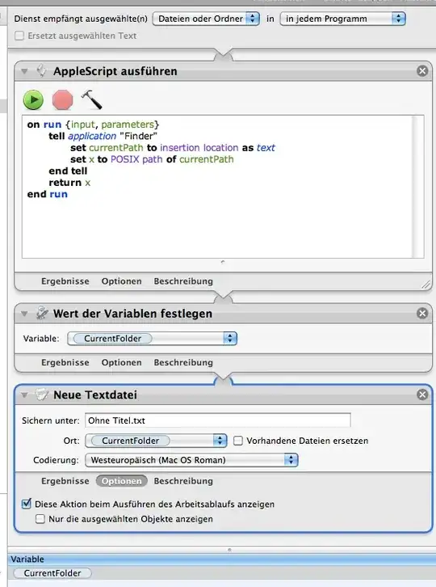Collapse the Wert der Variablen festlegen action
Screen dimensions: 436x587
pyautogui.click(x=25, y=314)
